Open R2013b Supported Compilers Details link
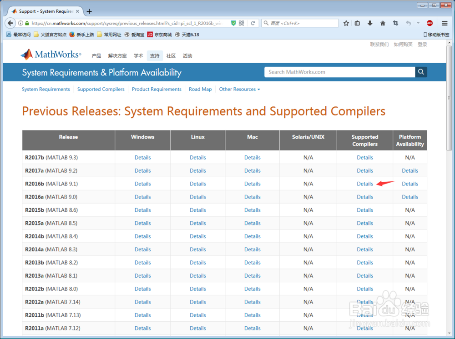This screenshot has width=455, height=339. pyautogui.click(x=365, y=263)
